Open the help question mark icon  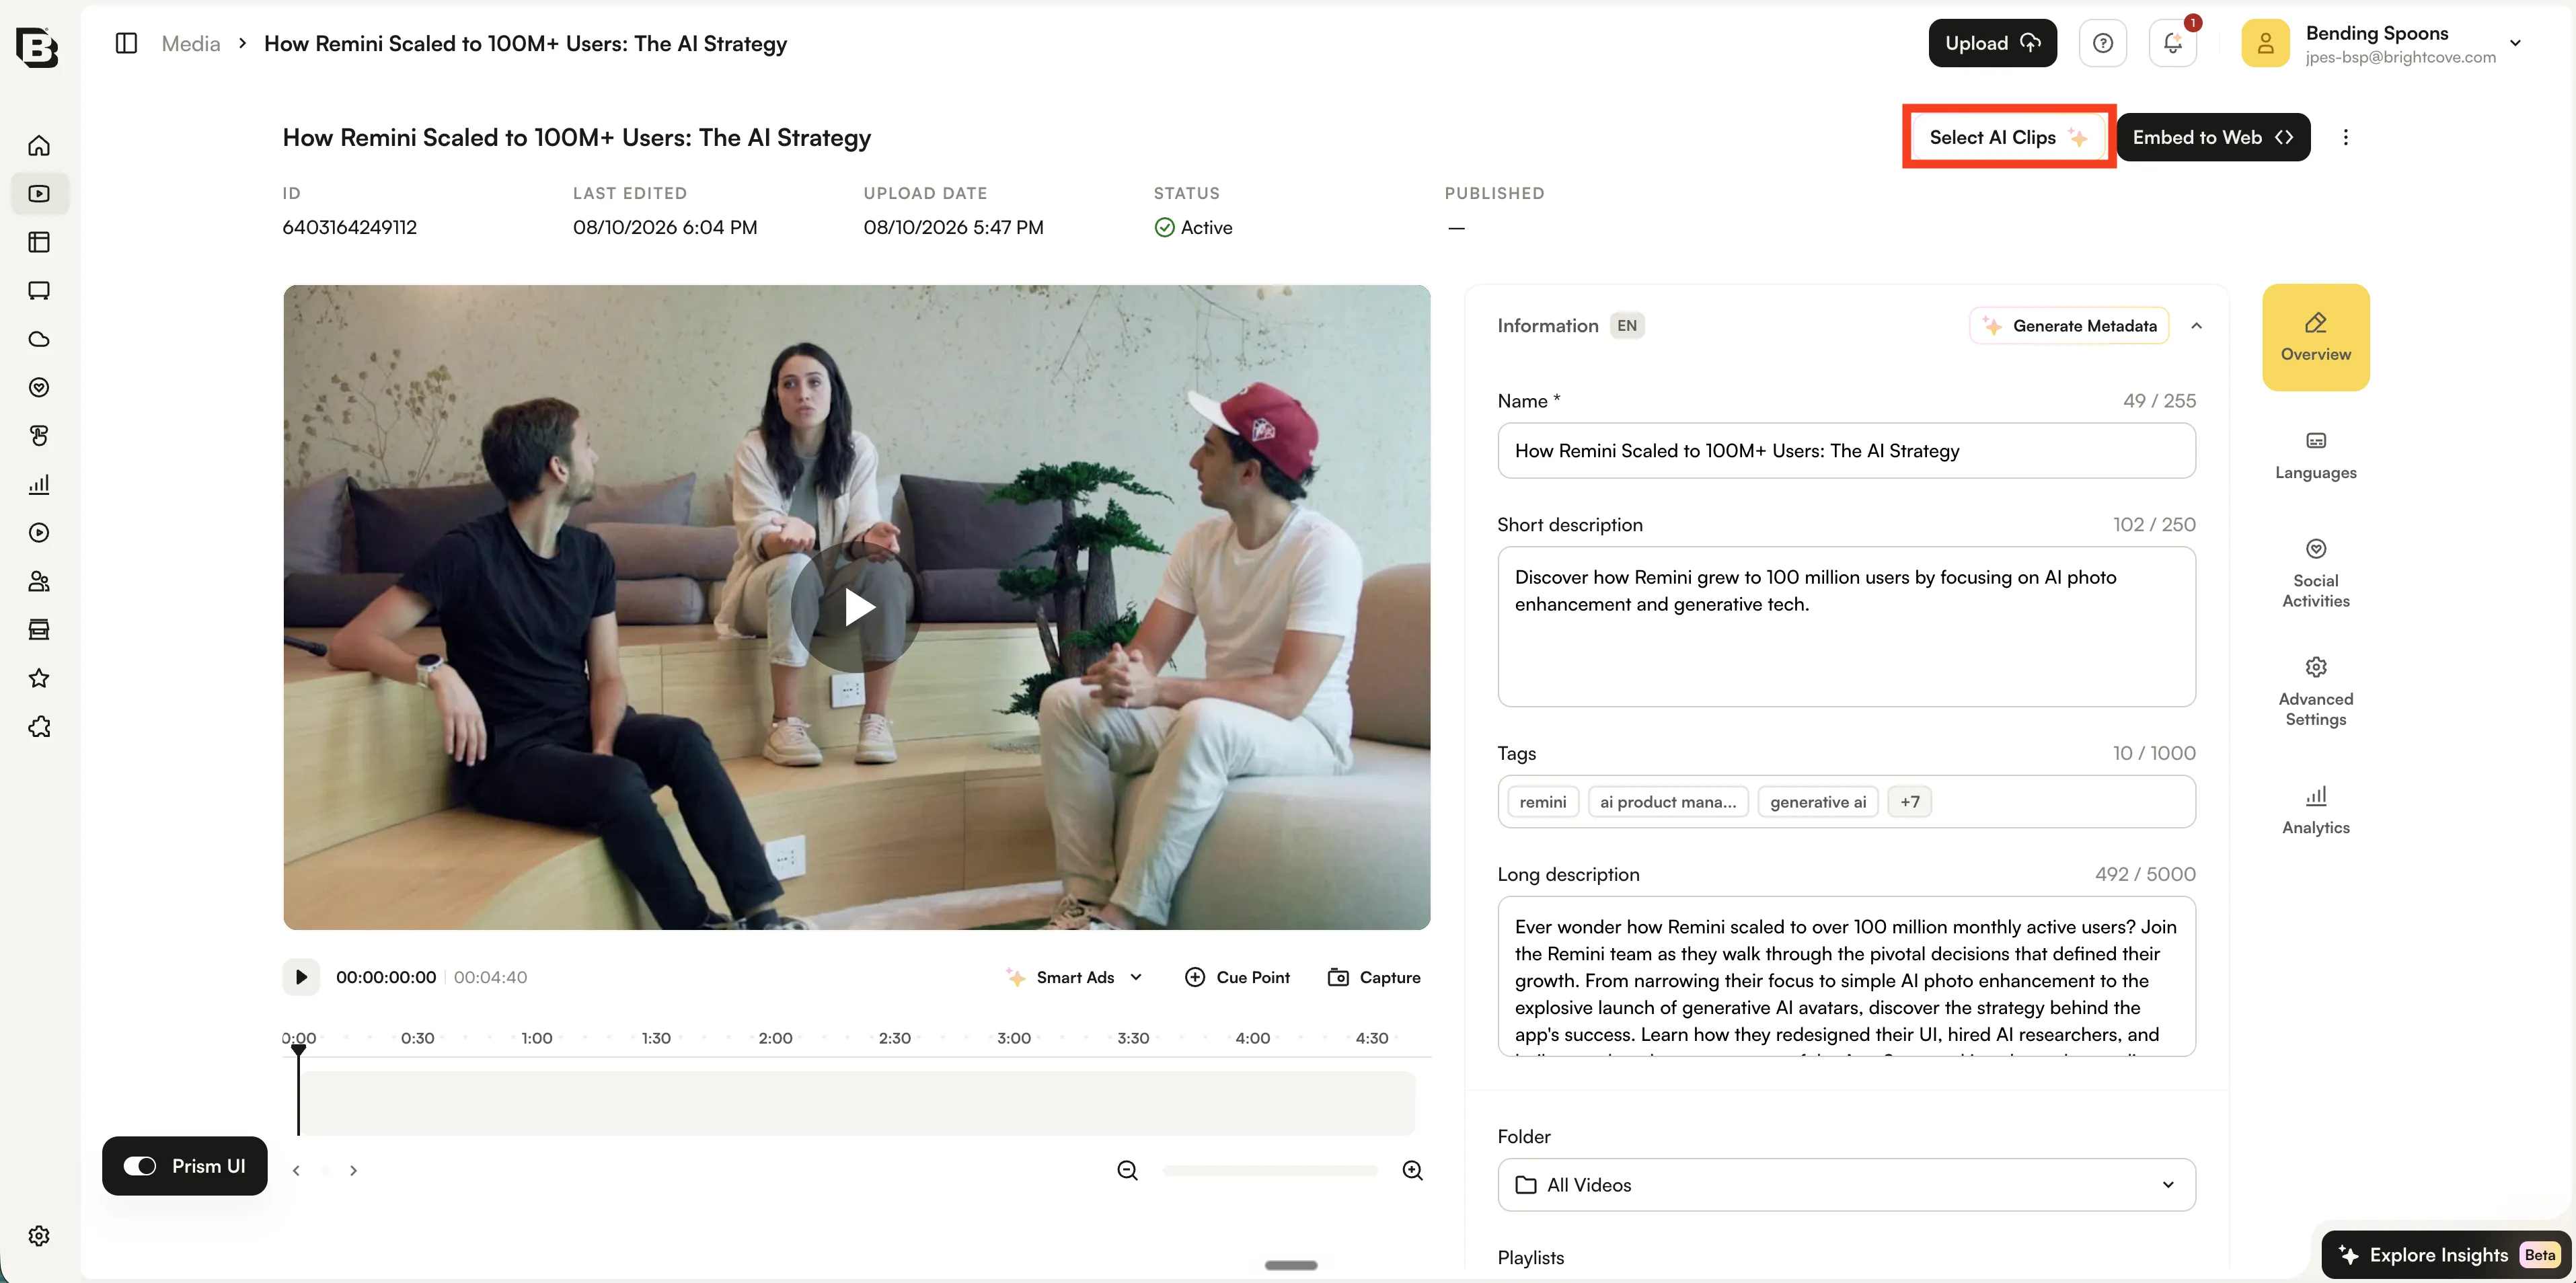point(2103,43)
